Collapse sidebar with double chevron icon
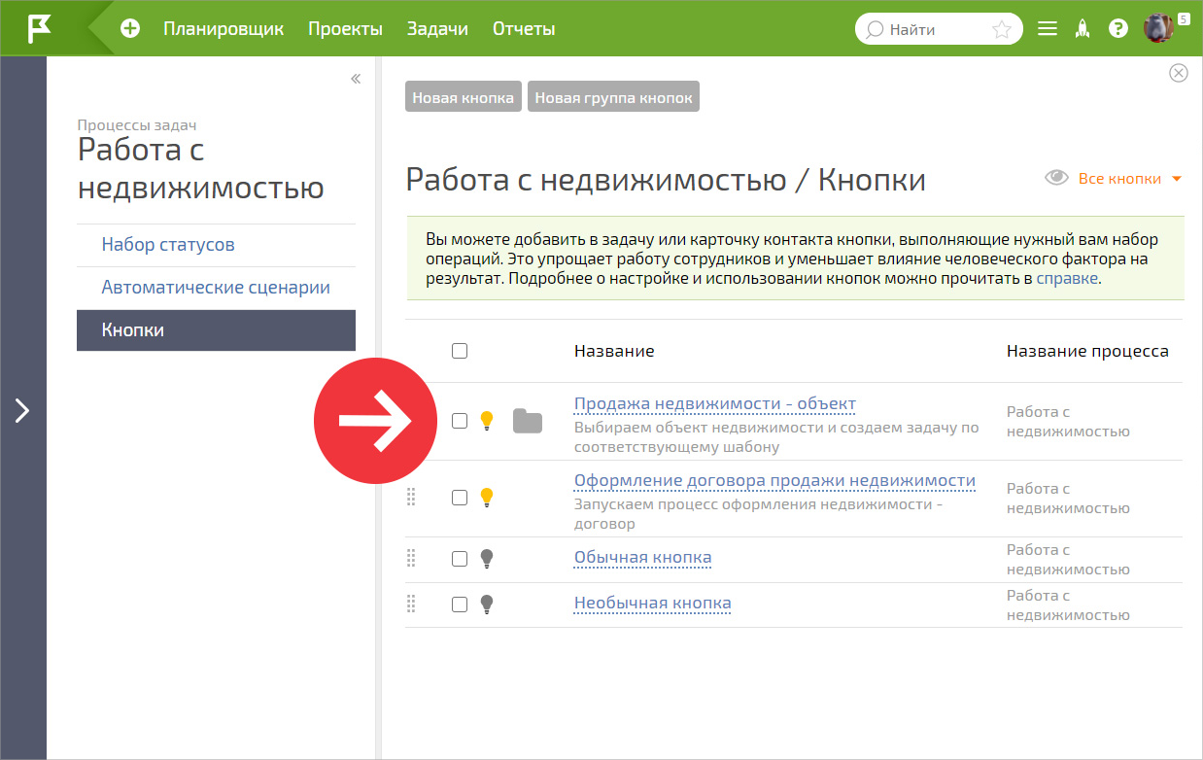The width and height of the screenshot is (1203, 760). point(356,79)
